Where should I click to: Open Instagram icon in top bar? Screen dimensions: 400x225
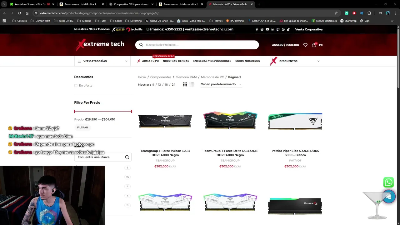click(262, 29)
